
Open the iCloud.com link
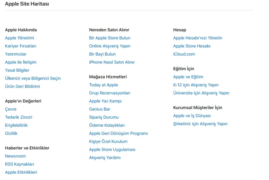click(184, 54)
